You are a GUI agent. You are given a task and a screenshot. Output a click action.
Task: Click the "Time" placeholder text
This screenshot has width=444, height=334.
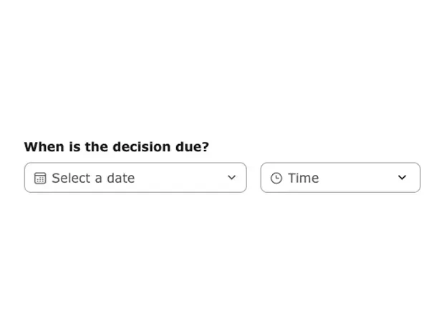click(x=304, y=178)
